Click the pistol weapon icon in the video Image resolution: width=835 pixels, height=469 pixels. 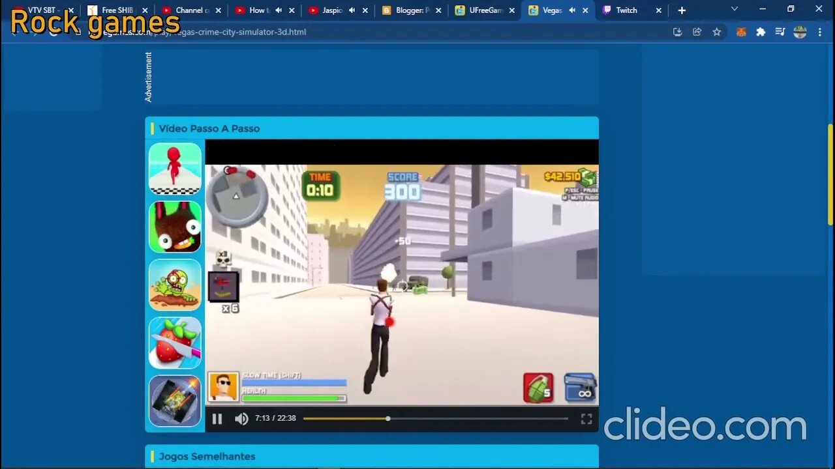click(579, 387)
